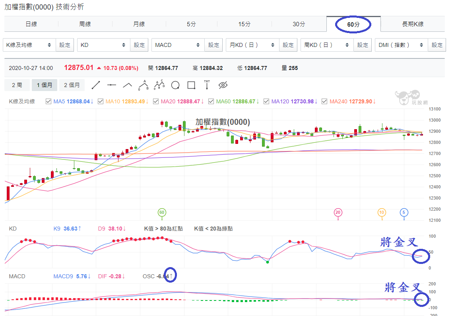This screenshot has height=316, width=454.
Task: Toggle the MA60 moving average checkbox
Action: click(211, 101)
